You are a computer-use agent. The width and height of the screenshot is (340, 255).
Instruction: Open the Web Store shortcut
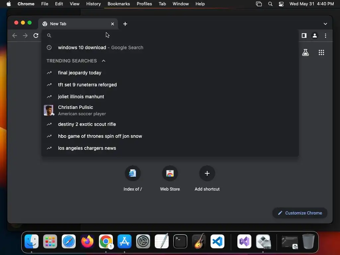170,179
